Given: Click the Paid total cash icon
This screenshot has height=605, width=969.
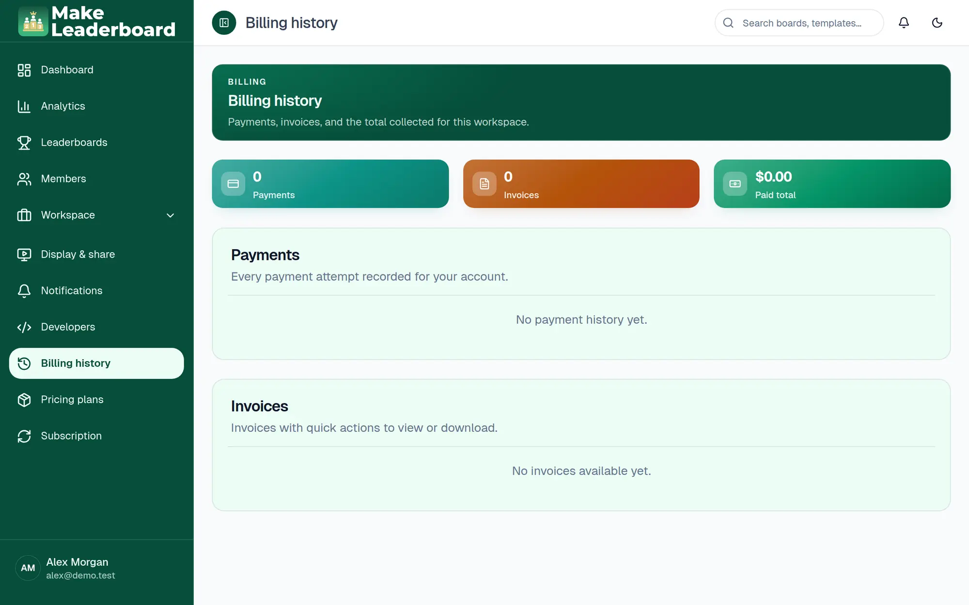Looking at the screenshot, I should point(735,184).
